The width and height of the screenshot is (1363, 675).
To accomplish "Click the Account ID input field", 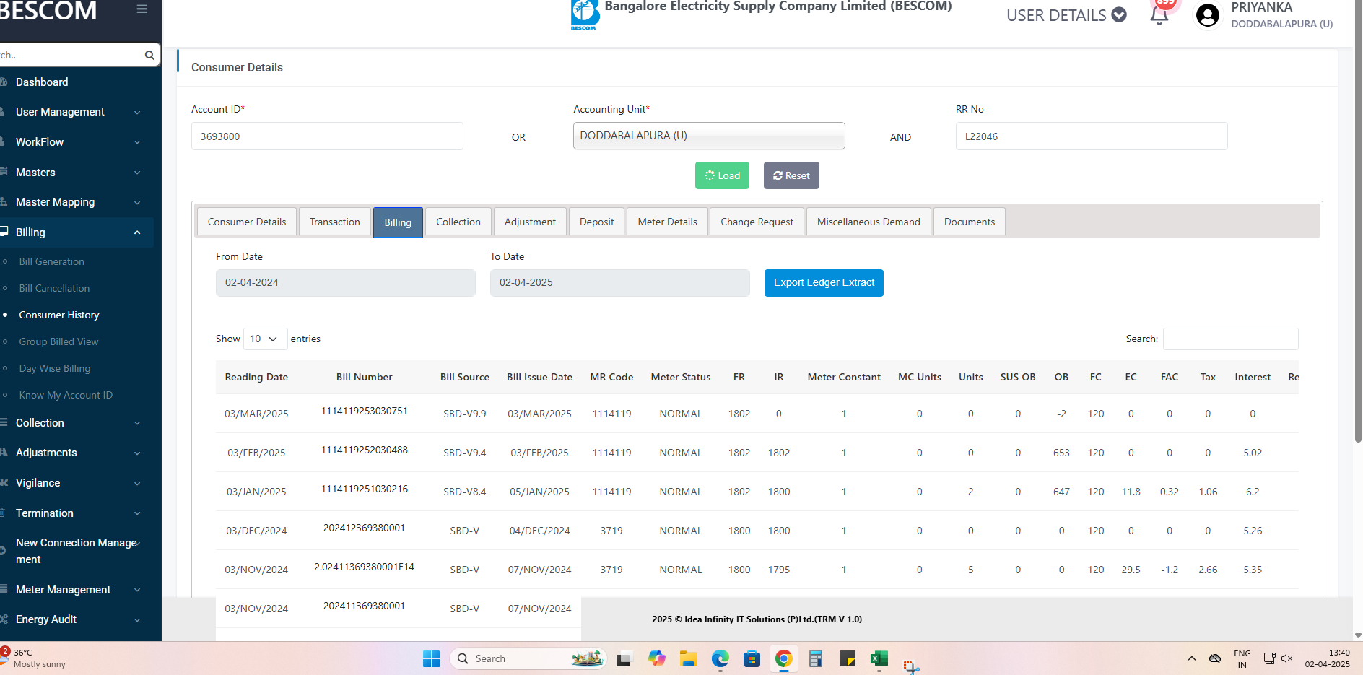I will 327,136.
